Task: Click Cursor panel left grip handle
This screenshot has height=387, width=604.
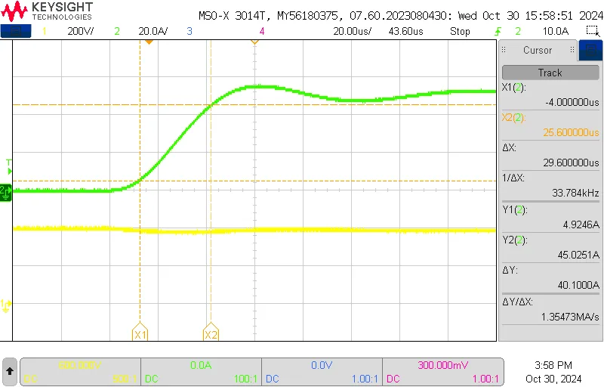Action: click(x=504, y=50)
